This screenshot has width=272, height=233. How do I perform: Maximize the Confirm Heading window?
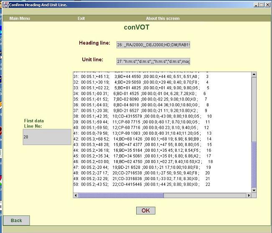pyautogui.click(x=262, y=5)
